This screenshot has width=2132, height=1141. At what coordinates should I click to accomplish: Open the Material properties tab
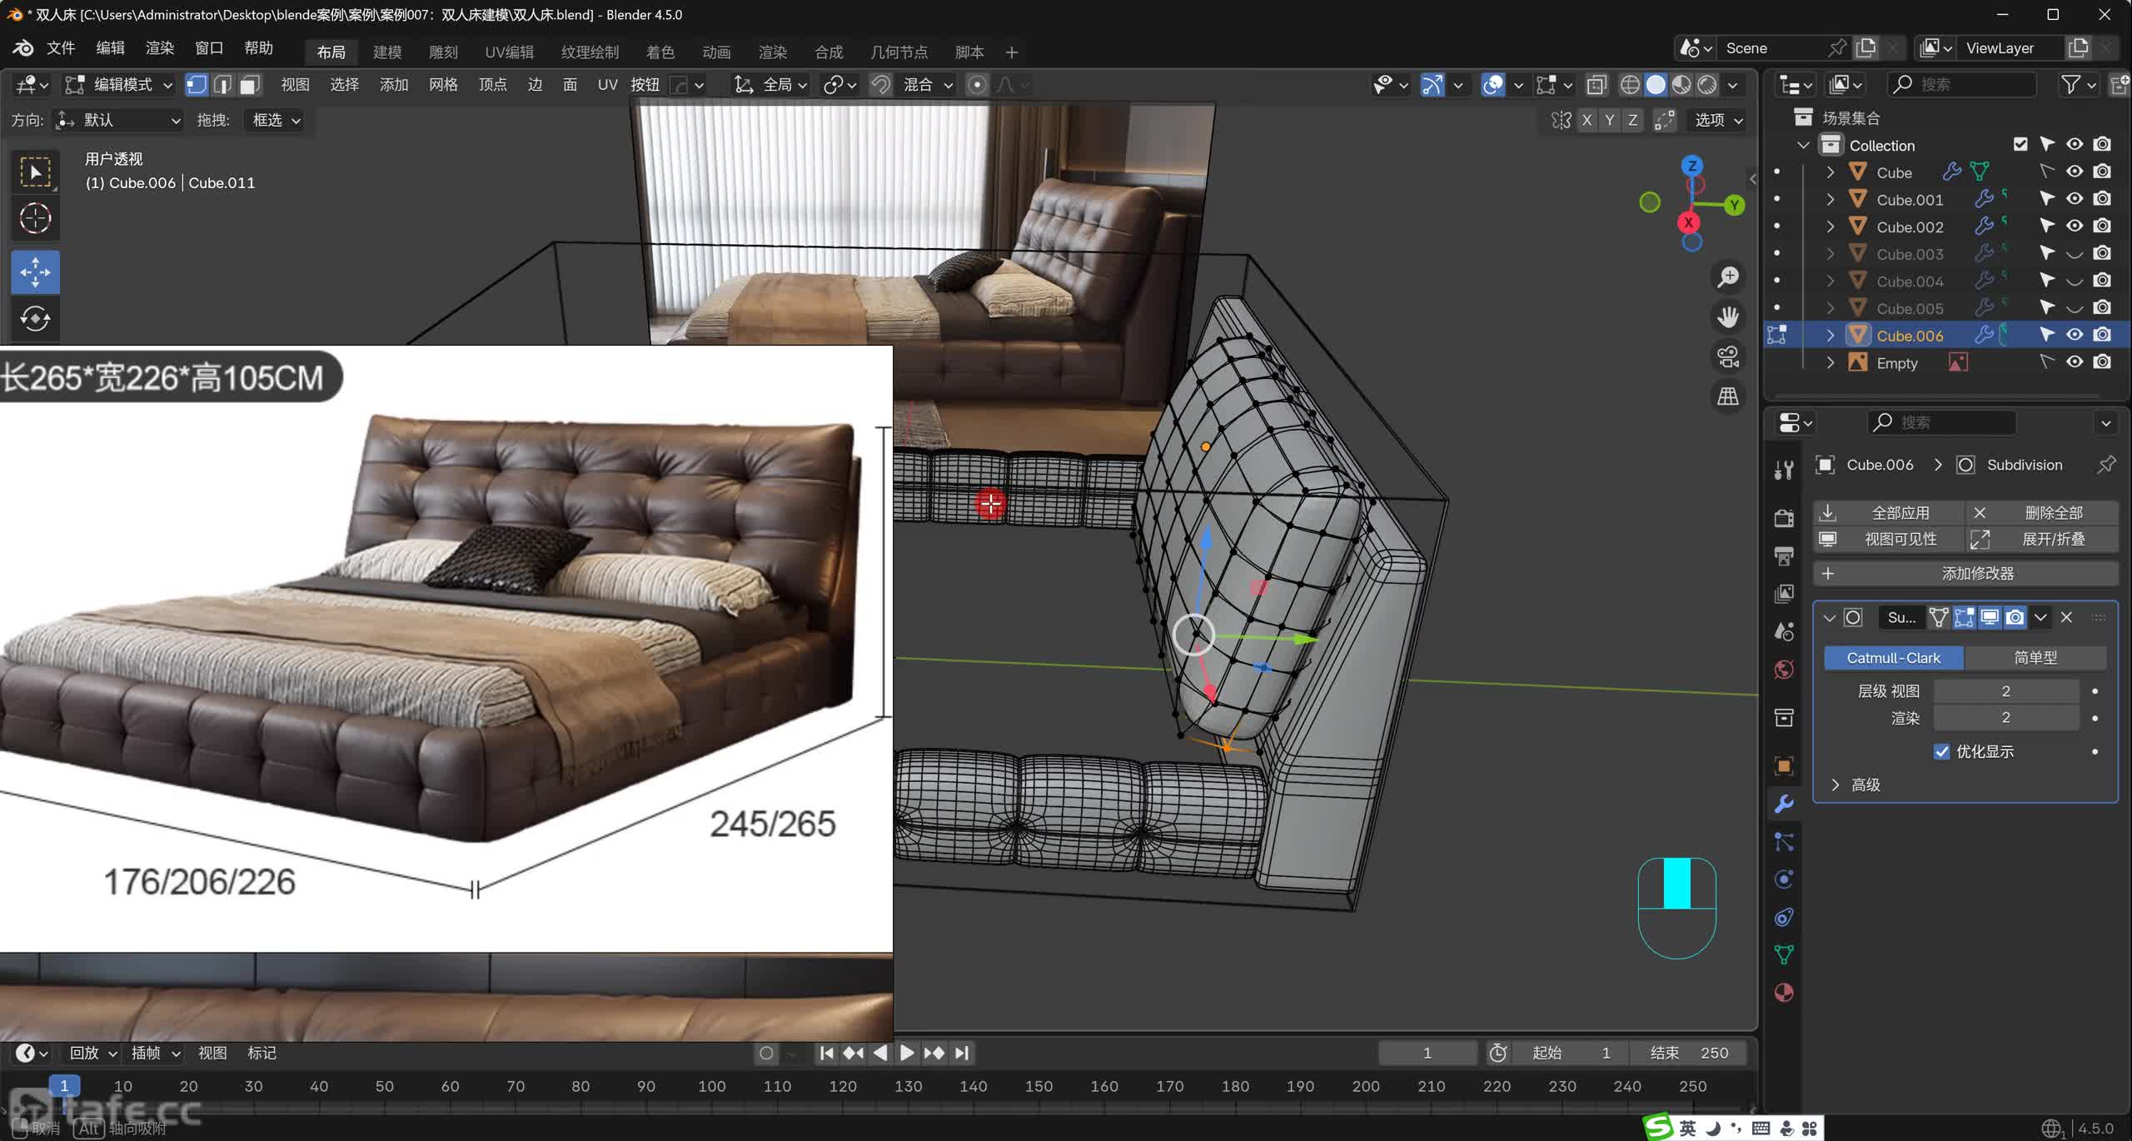1784,993
